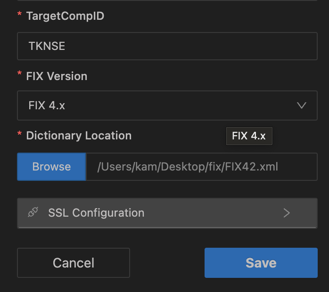
Task: Focus the TargetCompID field containing TKNSE
Action: [167, 46]
